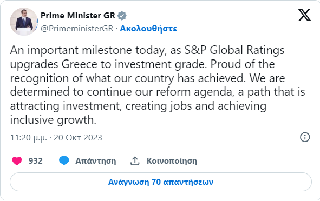This screenshot has width=320, height=201.
Task: Click the share upload arrow icon
Action: tap(135, 161)
